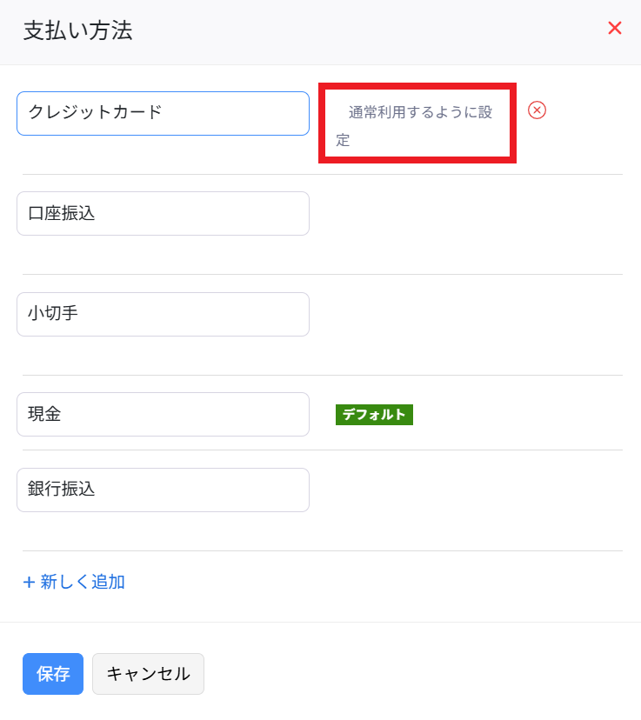Save the payment methods with 保存
The height and width of the screenshot is (720, 641).
click(x=53, y=674)
